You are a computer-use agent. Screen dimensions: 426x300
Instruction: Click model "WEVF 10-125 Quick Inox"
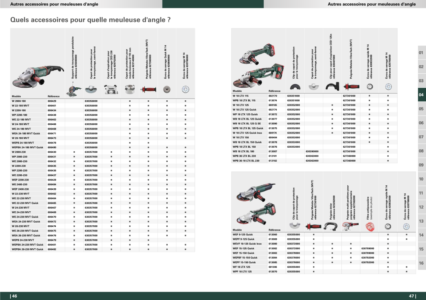pos(247,243)
